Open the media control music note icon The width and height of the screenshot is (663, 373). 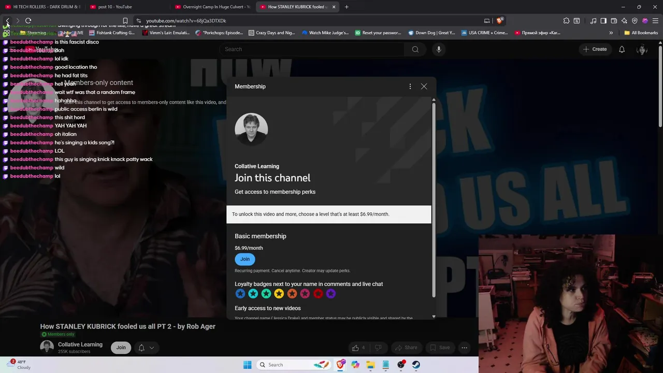(x=593, y=21)
